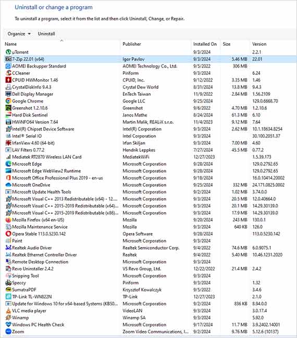Click Krzysztof Kowalczyk publisher cell
297x338 pixels.
pos(142,290)
